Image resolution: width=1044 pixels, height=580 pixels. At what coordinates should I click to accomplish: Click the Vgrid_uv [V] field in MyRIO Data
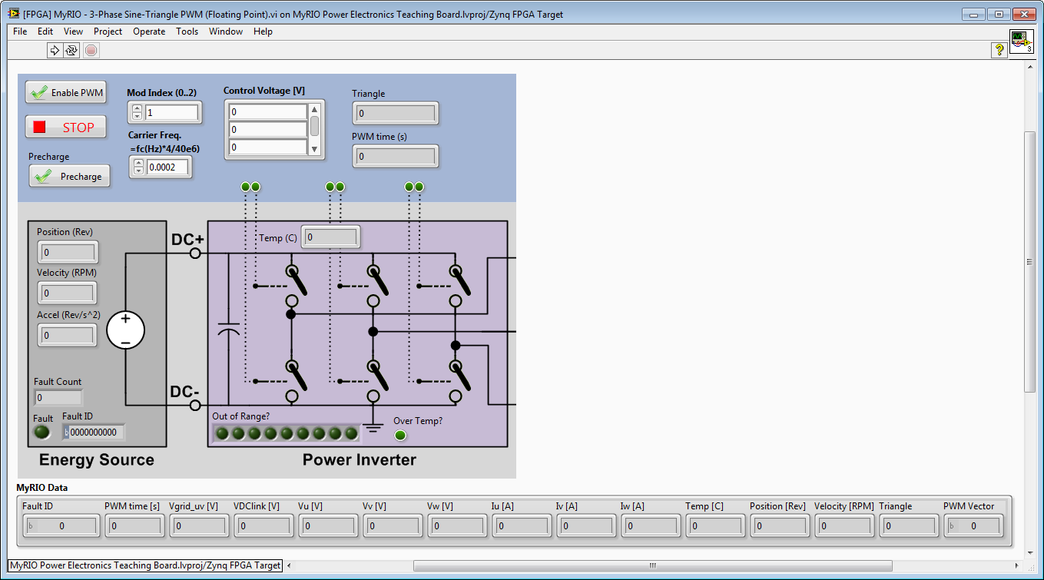(198, 526)
